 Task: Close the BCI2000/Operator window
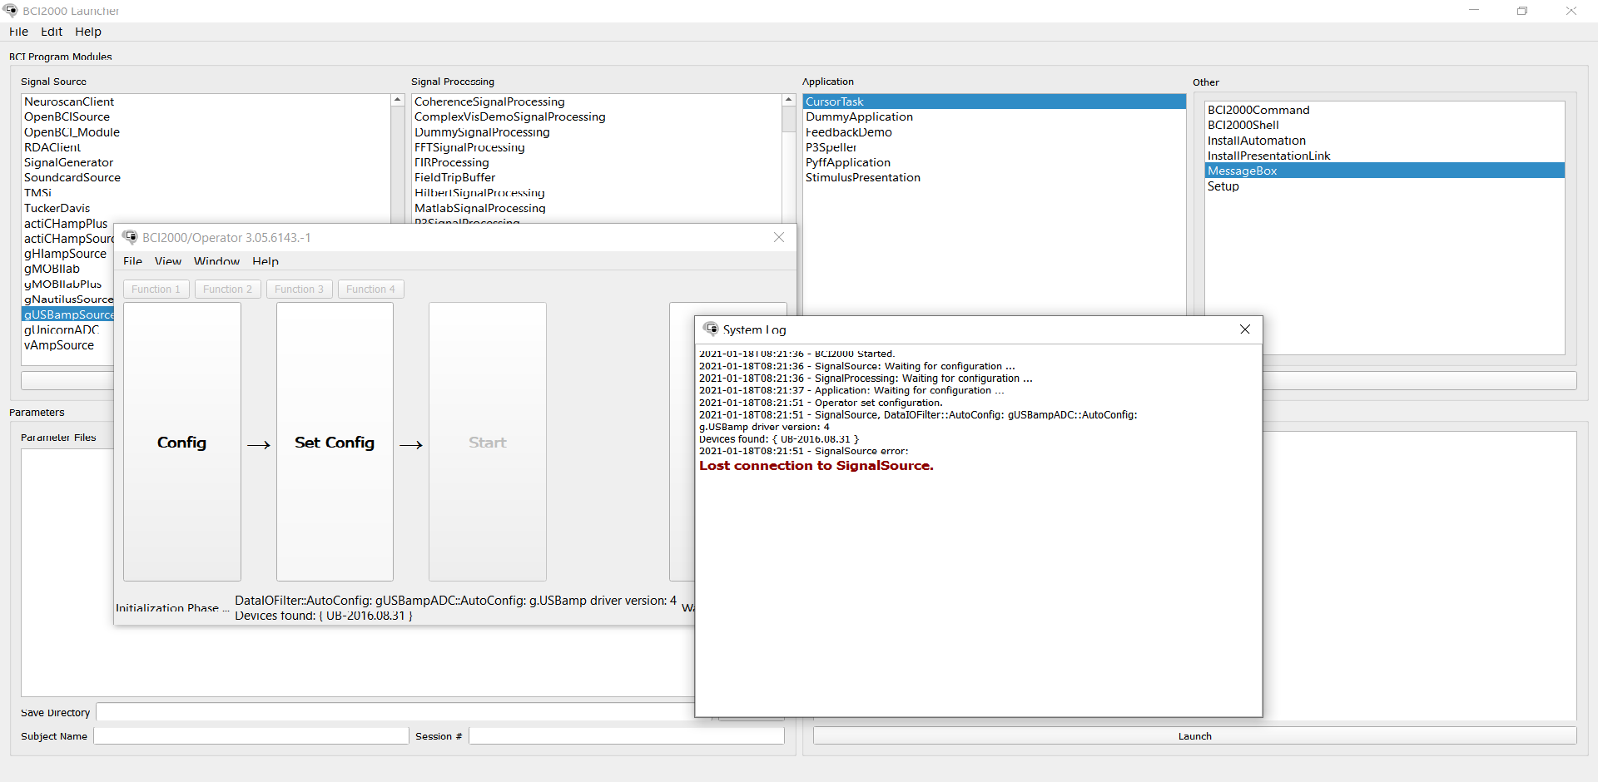(779, 237)
